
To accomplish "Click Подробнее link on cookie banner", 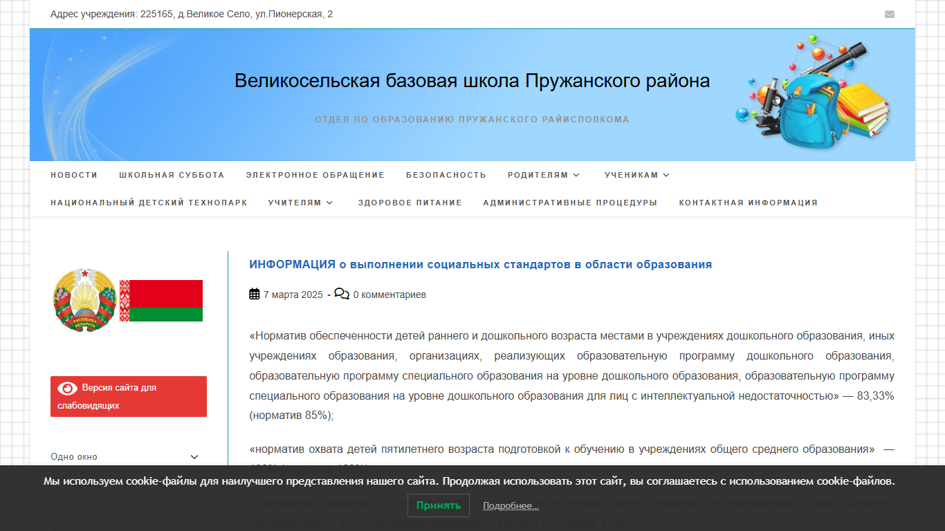I will point(511,506).
